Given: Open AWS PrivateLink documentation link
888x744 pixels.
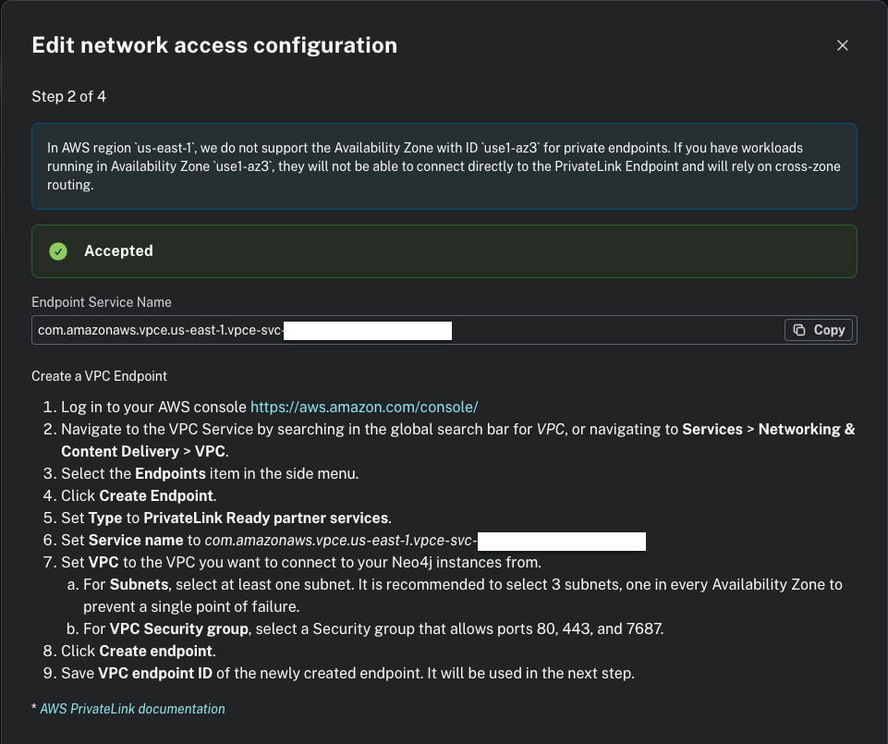Looking at the screenshot, I should (132, 709).
